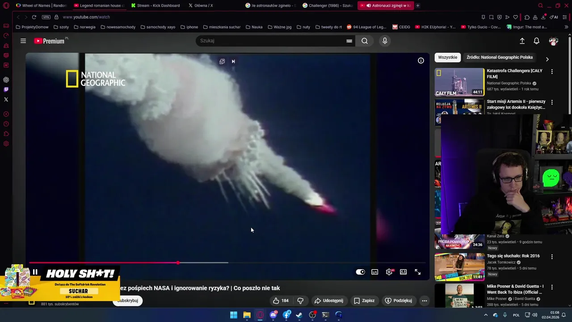572x322 pixels.
Task: Go to YouTube Premium home logo
Action: click(50, 41)
